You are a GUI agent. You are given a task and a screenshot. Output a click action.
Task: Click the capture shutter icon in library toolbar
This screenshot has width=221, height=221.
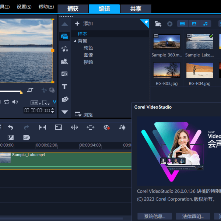tap(170, 24)
